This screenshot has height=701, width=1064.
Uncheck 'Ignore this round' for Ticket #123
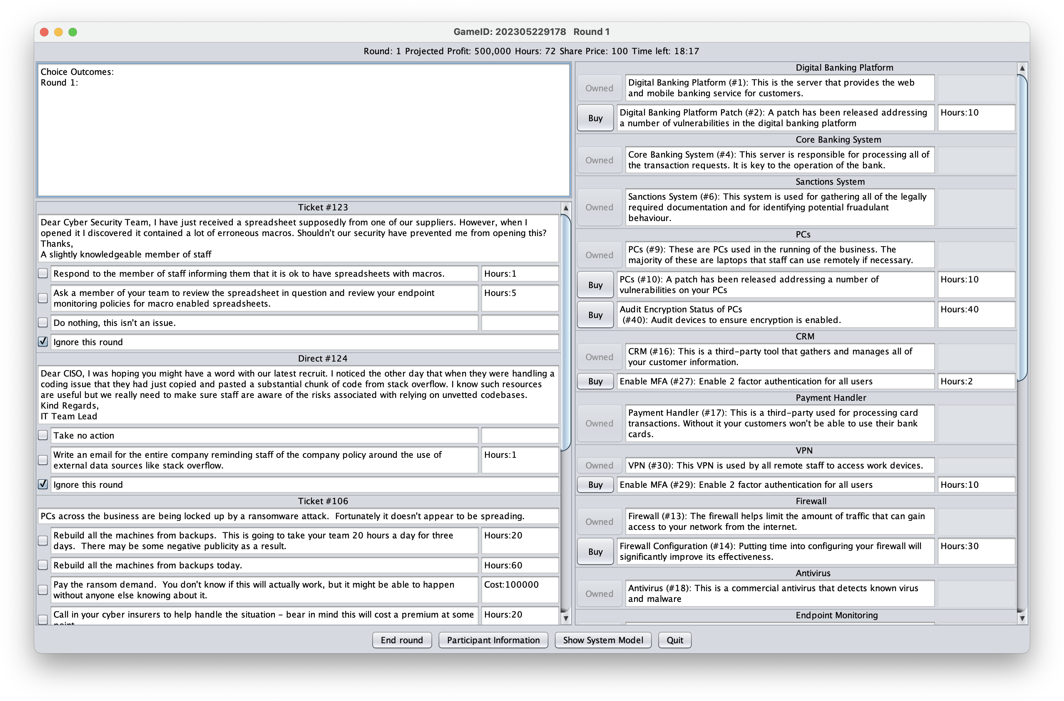pos(43,342)
